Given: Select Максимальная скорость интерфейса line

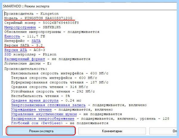Looking at the screenshot, I should click(60, 73).
